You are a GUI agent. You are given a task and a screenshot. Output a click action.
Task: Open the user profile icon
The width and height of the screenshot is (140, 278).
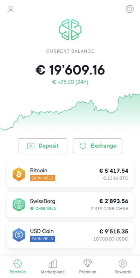(x=10, y=9)
